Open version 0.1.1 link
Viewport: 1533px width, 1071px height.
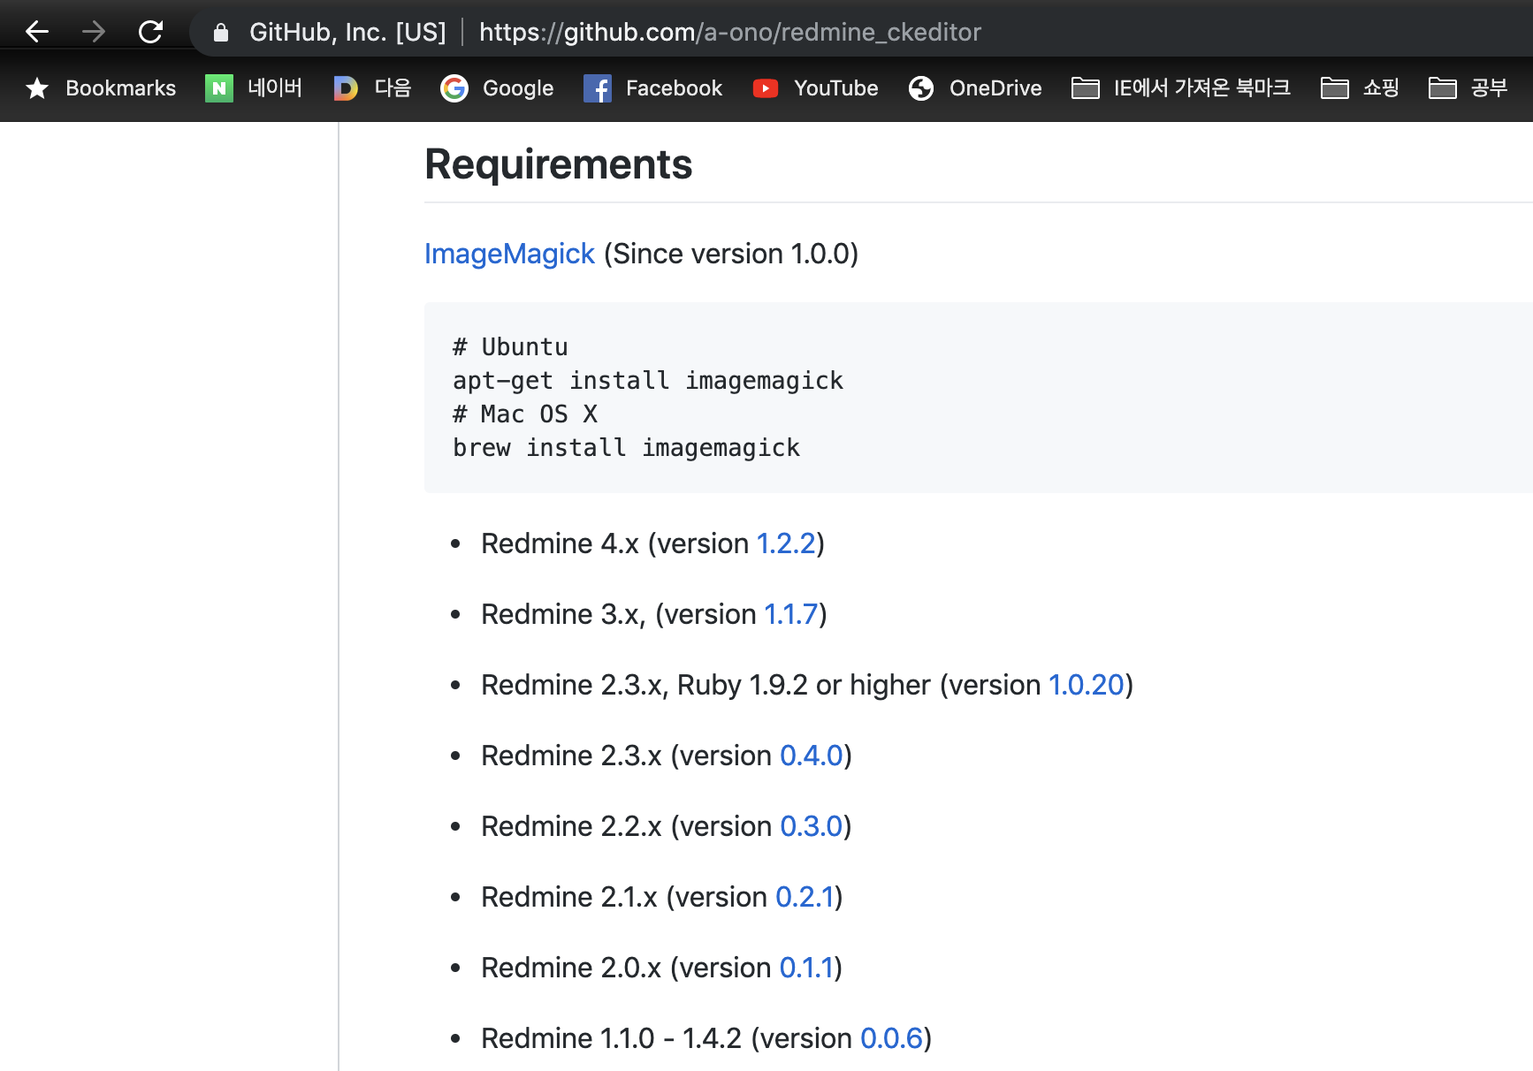click(x=807, y=968)
